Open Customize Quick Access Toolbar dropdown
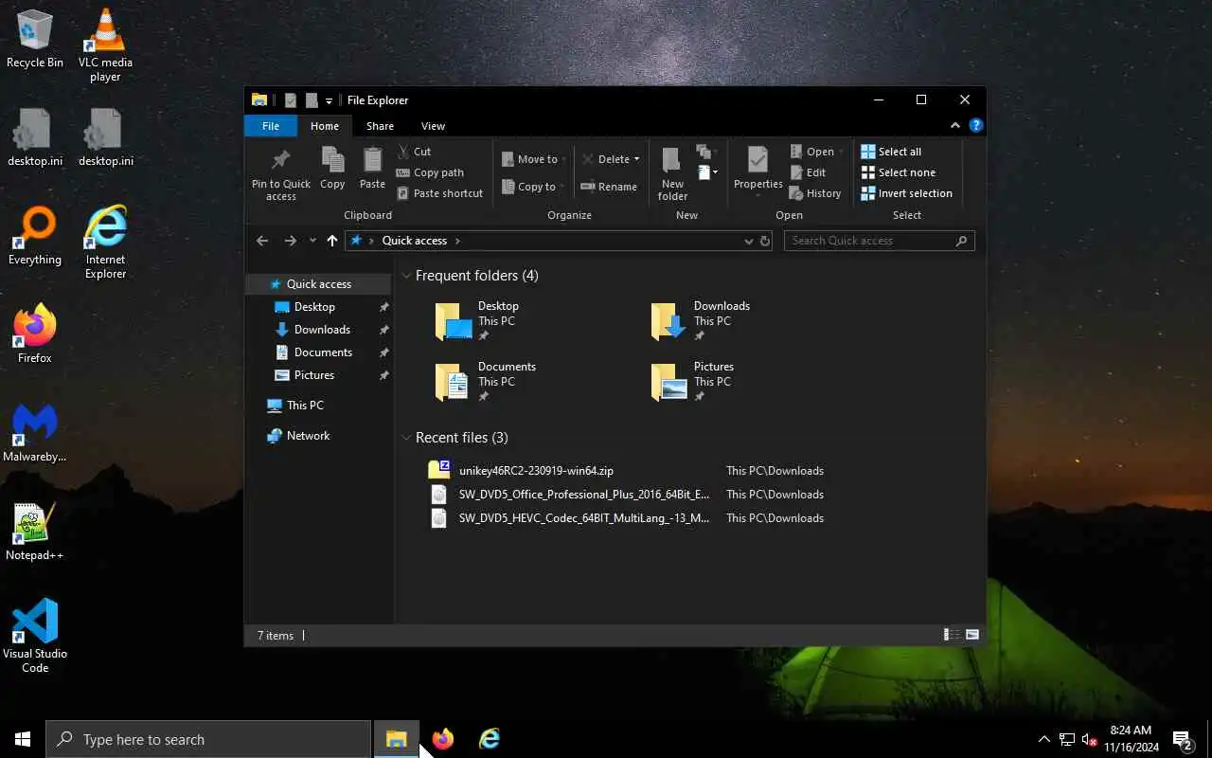This screenshot has height=758, width=1212. [x=329, y=100]
